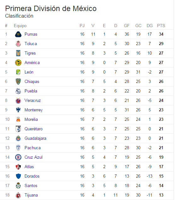This screenshot has width=175, height=200.
Task: Click the Cruz Azul club logo
Action: 18,157
